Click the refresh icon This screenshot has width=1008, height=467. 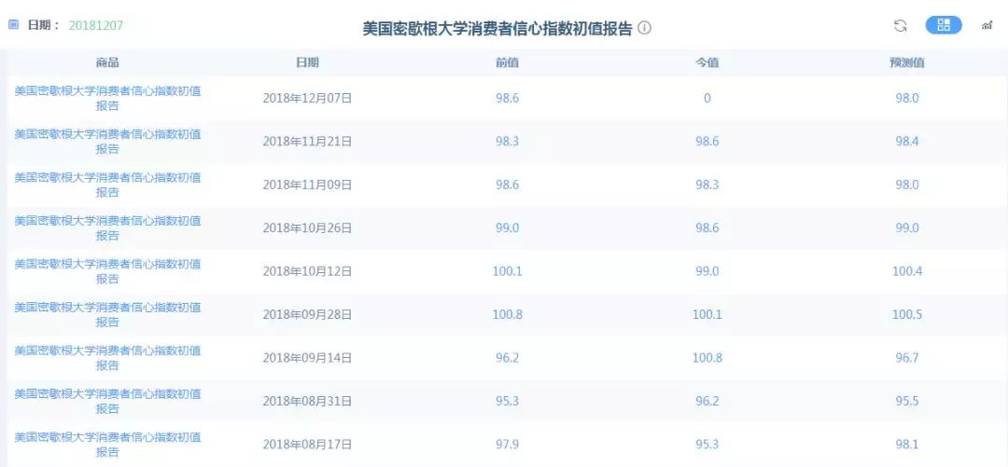[x=900, y=26]
